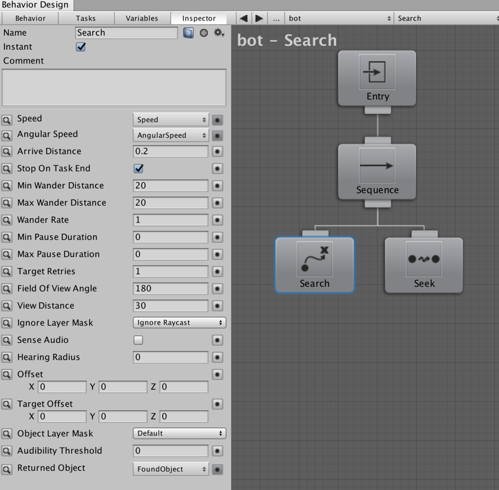
Task: Click the breakpoint circle icon beside Name
Action: coord(204,33)
